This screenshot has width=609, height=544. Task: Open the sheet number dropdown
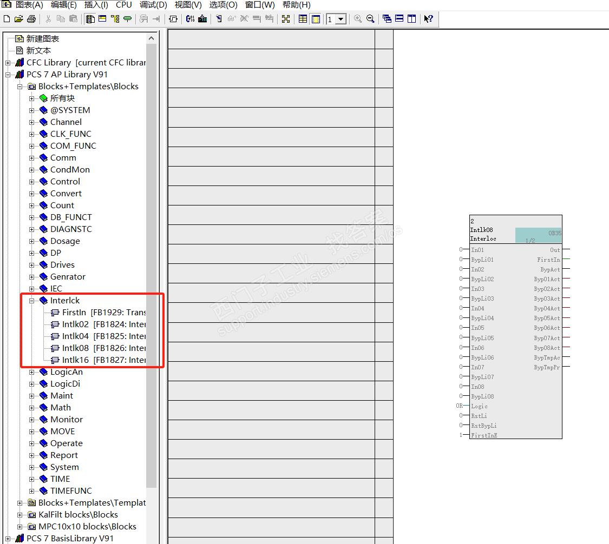[x=341, y=19]
